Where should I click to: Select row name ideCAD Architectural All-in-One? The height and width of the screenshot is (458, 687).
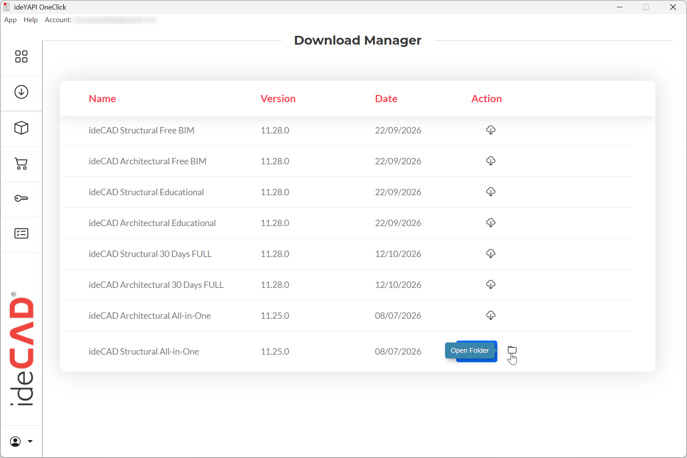coord(150,316)
